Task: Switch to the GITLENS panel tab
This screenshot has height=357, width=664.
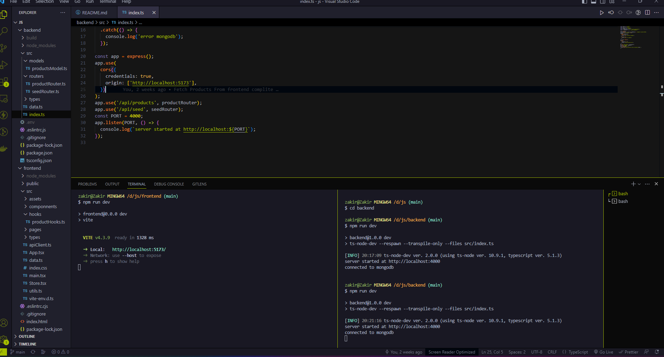Action: click(x=199, y=184)
